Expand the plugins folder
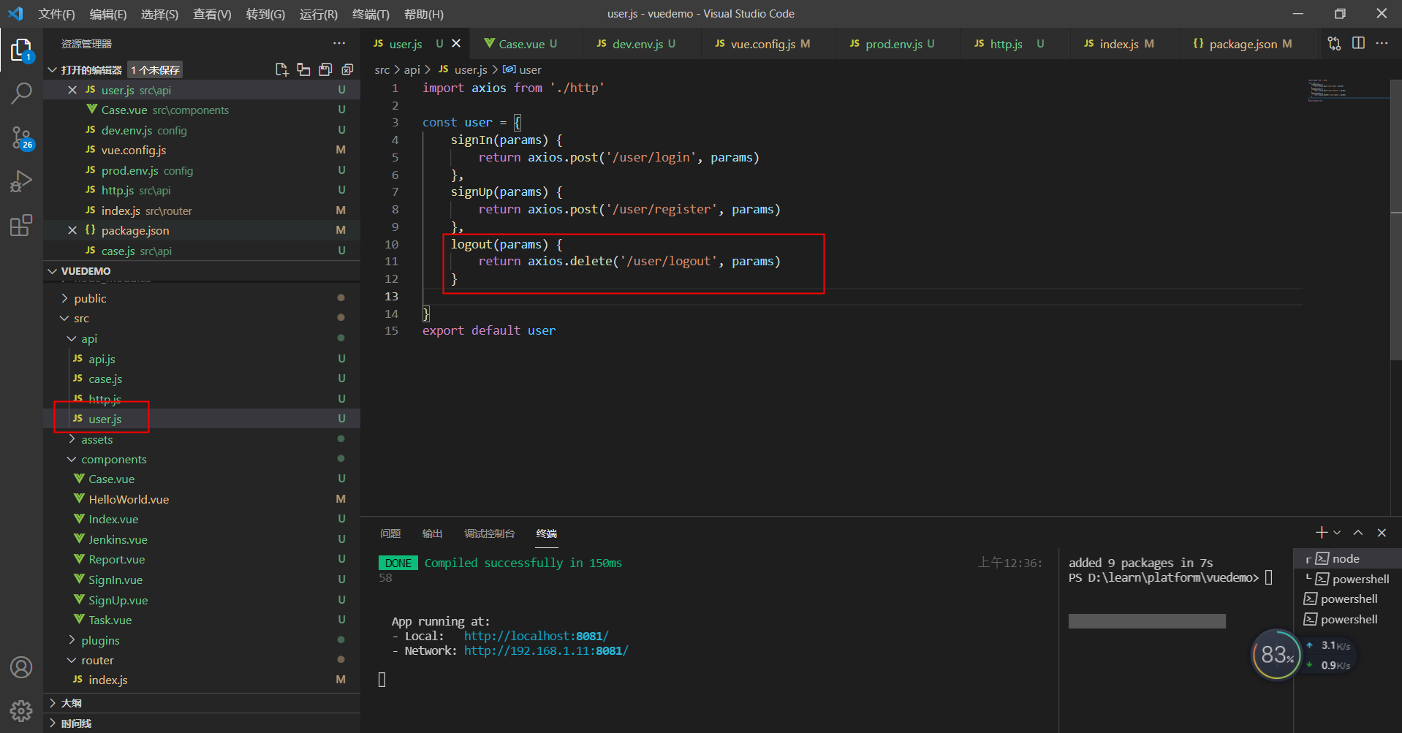Screen dimensions: 1402x733 tap(100, 640)
